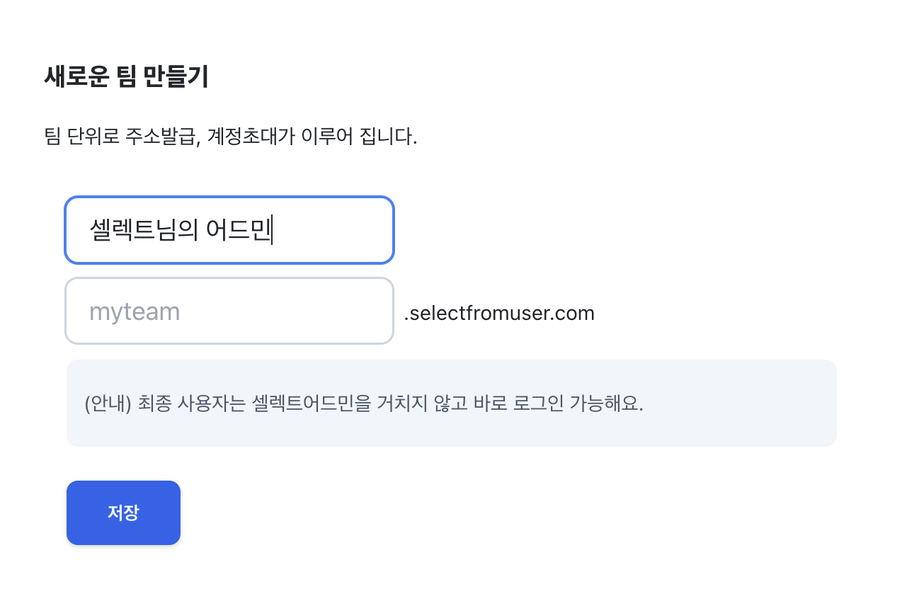Click the .selectfromuser.com domain suffix label
The height and width of the screenshot is (613, 902).
coord(499,313)
